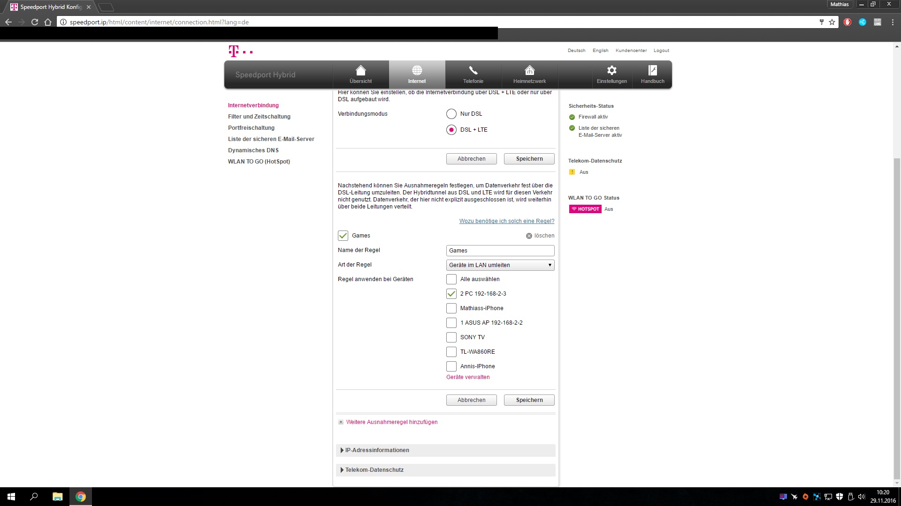Open the AdBlock extension icon
The width and height of the screenshot is (901, 506).
click(x=848, y=22)
